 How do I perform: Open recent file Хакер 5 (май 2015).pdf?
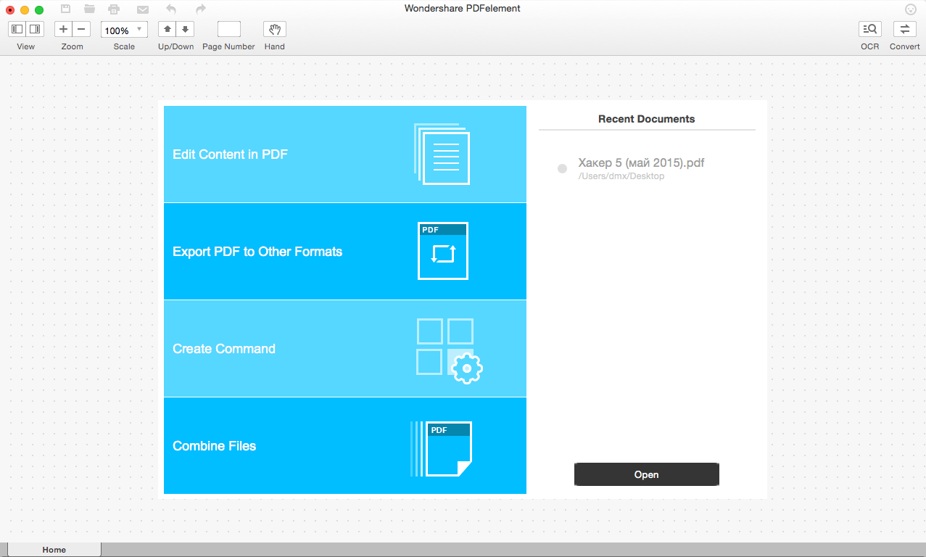tap(641, 163)
